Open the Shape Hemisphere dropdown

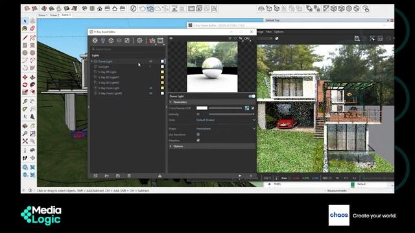click(226, 129)
